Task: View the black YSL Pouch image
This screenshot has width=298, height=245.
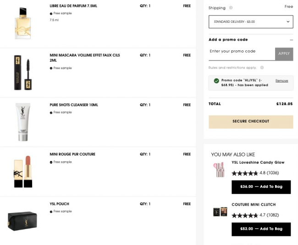Action: click(x=22, y=221)
